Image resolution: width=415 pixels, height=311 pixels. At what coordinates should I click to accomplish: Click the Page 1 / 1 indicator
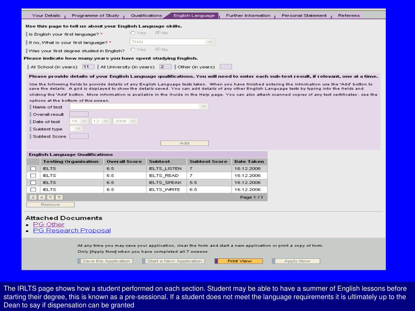click(x=251, y=197)
